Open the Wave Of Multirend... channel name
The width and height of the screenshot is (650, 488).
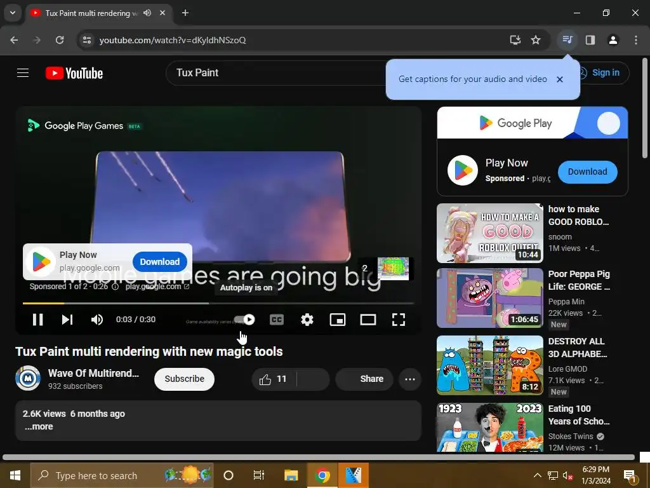pos(93,373)
